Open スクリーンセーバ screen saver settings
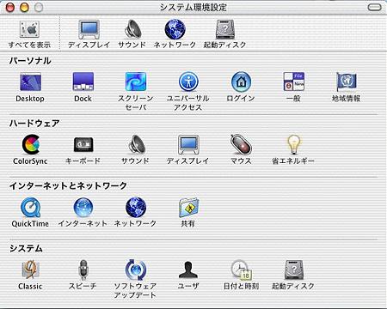 pos(136,82)
